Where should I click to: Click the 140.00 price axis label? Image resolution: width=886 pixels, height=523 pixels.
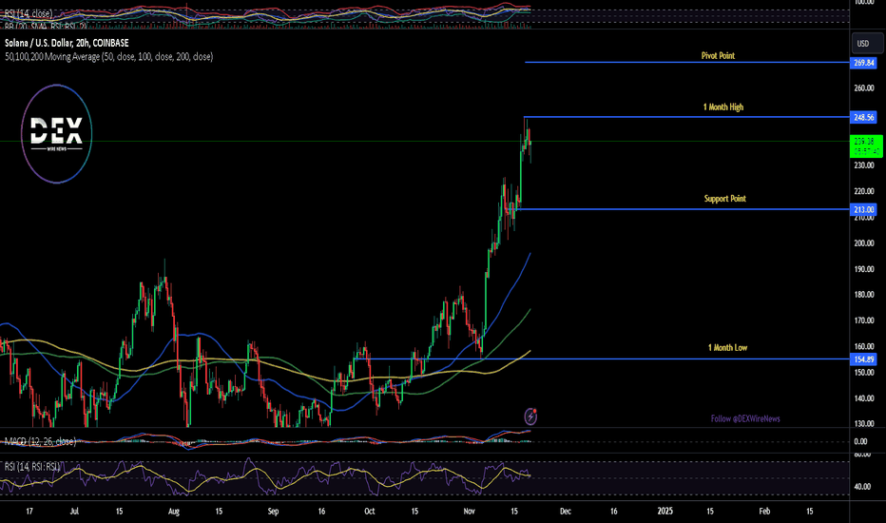[864, 398]
